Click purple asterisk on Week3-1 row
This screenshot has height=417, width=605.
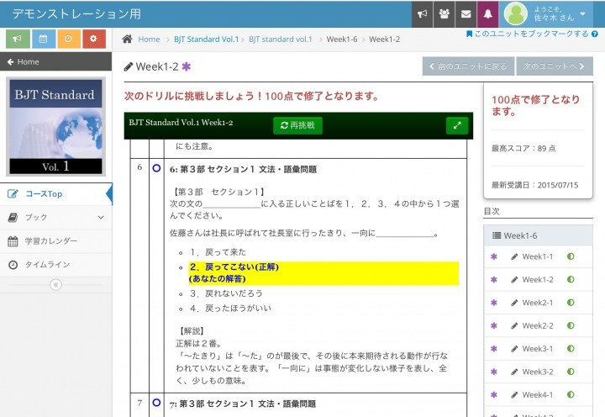[494, 349]
